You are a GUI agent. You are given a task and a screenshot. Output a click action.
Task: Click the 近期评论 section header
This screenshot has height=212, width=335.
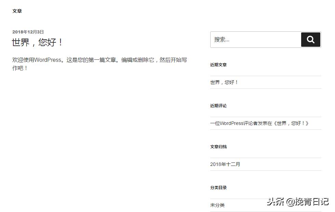click(218, 105)
